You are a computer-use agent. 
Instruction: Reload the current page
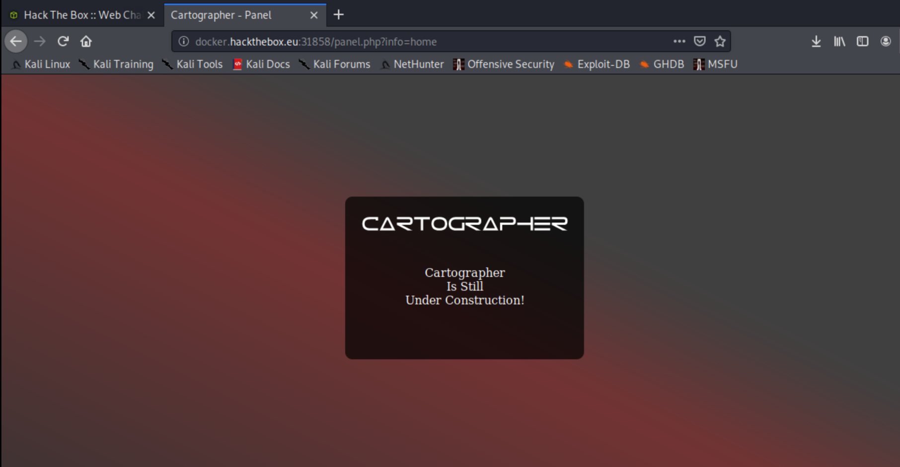click(63, 41)
